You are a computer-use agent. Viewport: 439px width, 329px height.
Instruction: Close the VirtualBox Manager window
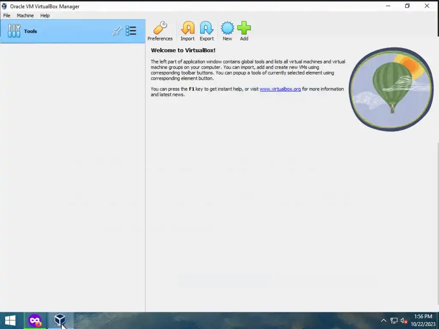point(427,6)
